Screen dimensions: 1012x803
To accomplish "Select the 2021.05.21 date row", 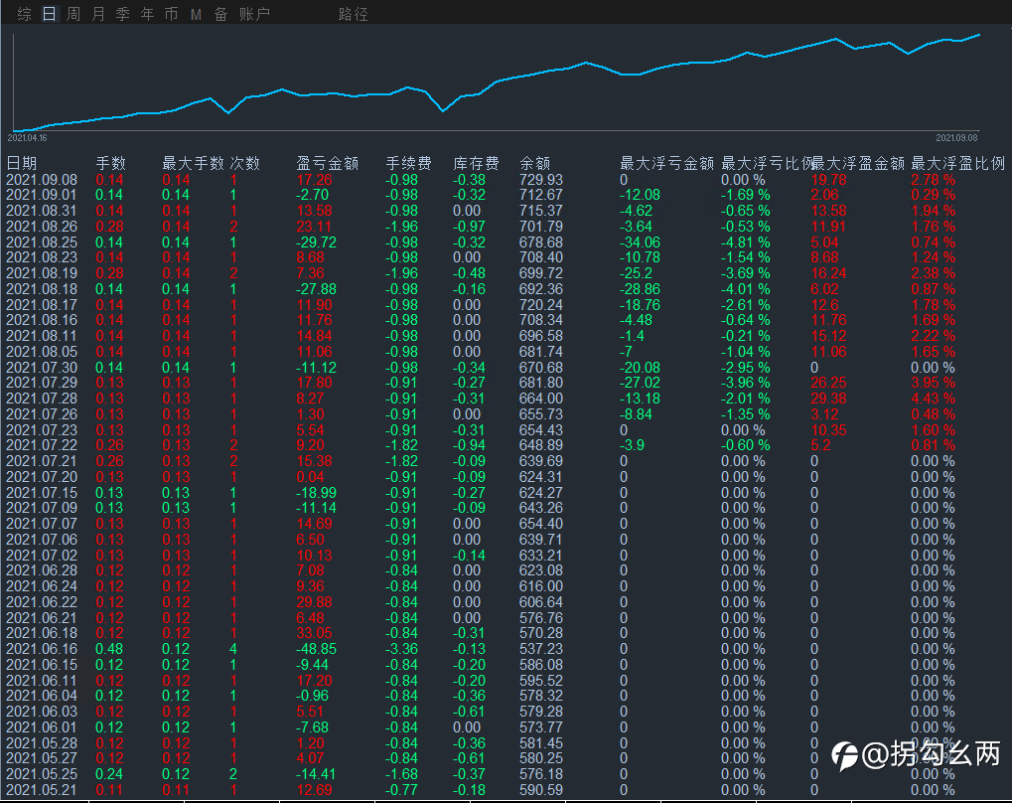I will 42,789.
